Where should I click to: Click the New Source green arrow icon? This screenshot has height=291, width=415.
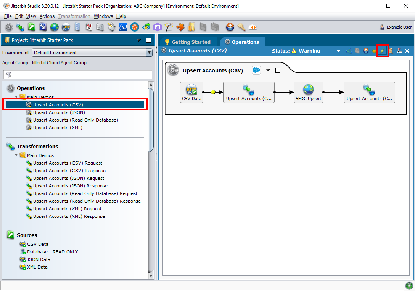click(32, 27)
